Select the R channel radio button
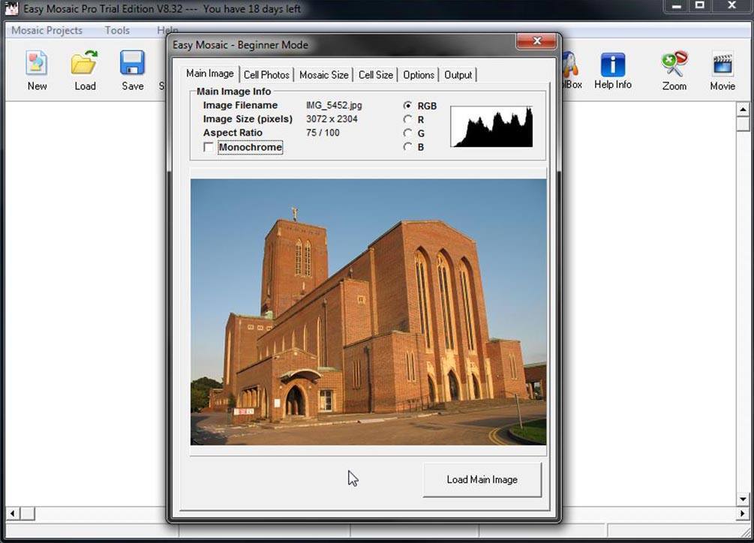The image size is (754, 543). (x=408, y=119)
